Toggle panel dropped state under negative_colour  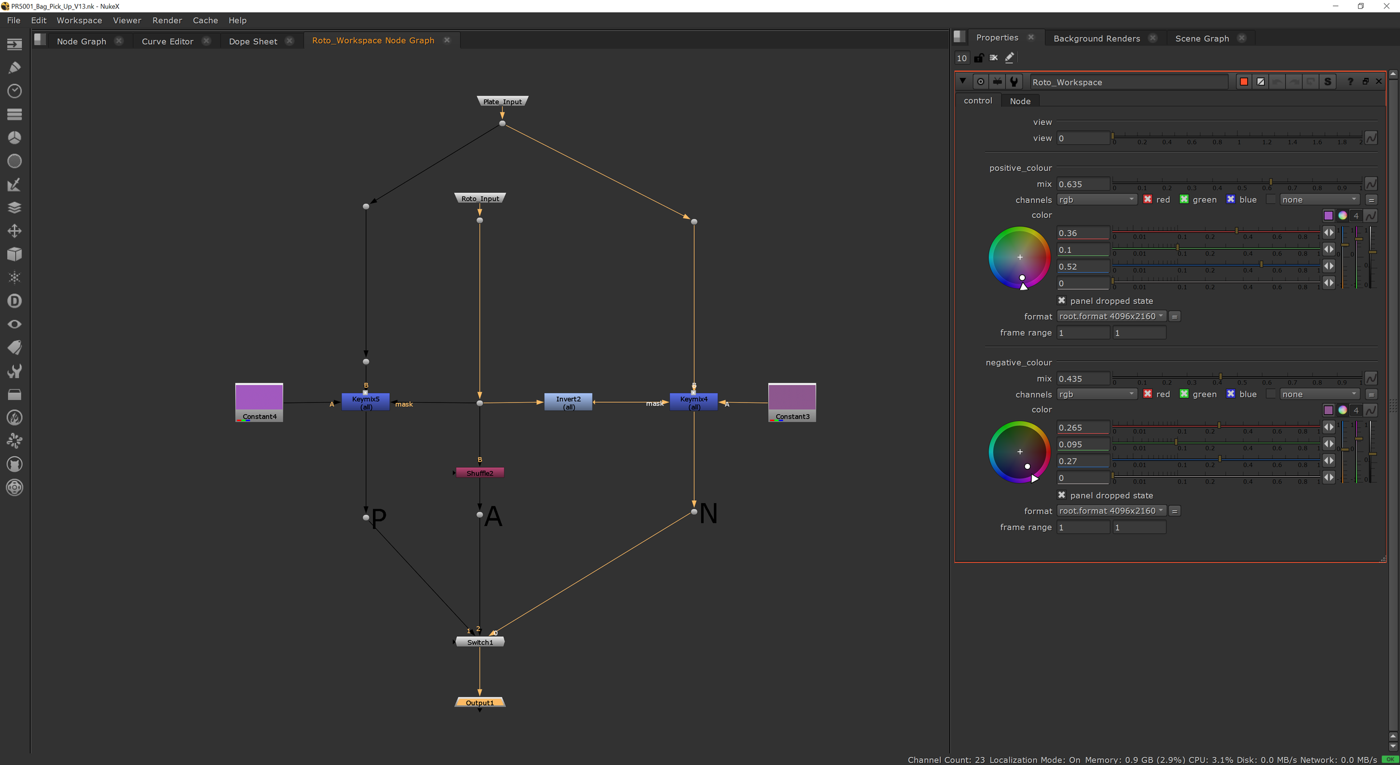pyautogui.click(x=1061, y=495)
